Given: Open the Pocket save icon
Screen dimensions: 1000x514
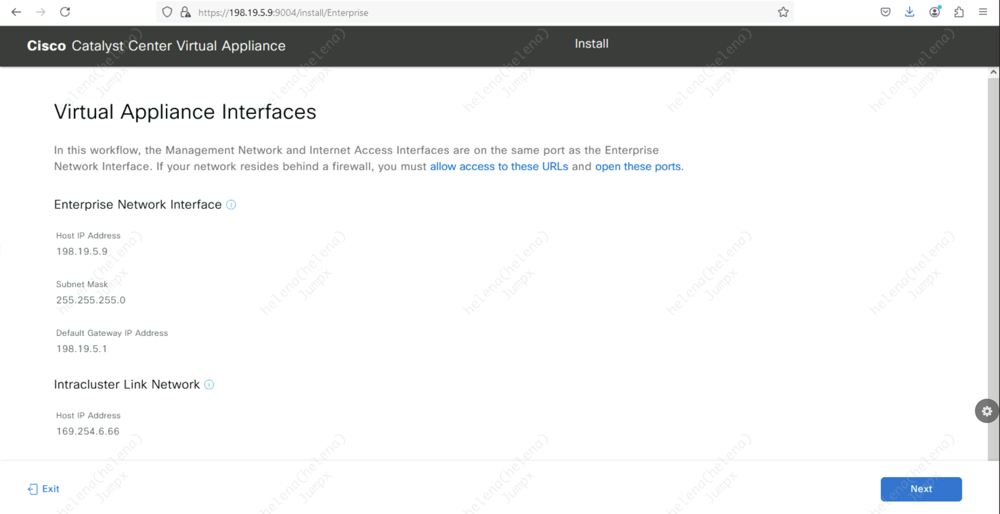Looking at the screenshot, I should tap(885, 13).
